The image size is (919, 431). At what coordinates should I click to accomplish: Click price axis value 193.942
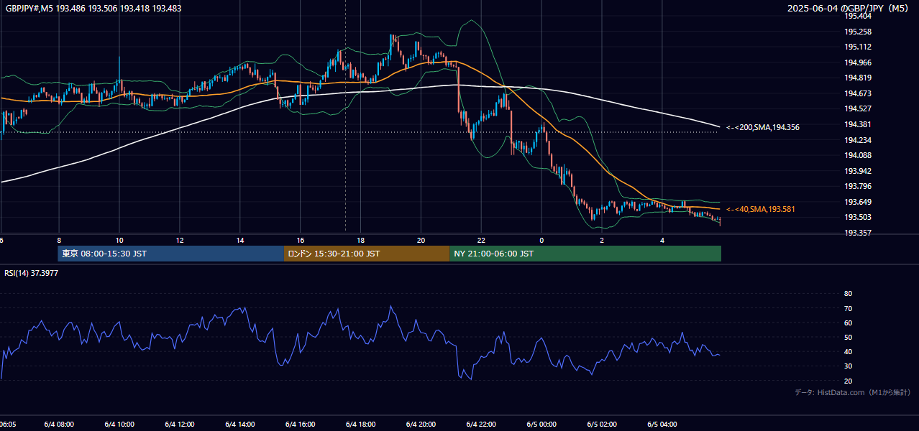pos(858,171)
